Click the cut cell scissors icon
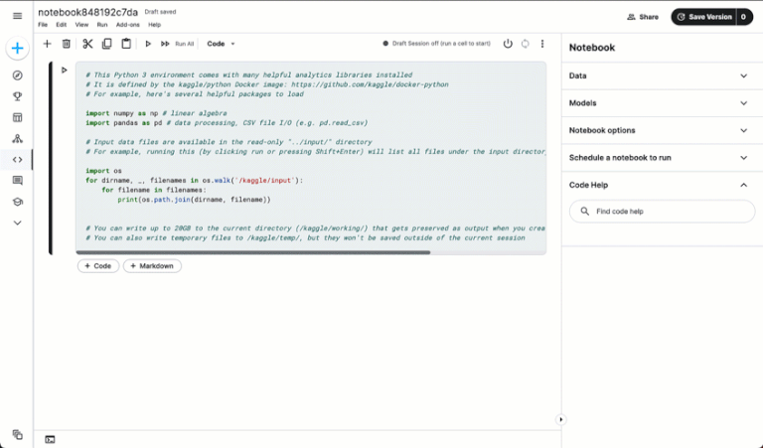Image resolution: width=763 pixels, height=448 pixels. click(x=87, y=44)
